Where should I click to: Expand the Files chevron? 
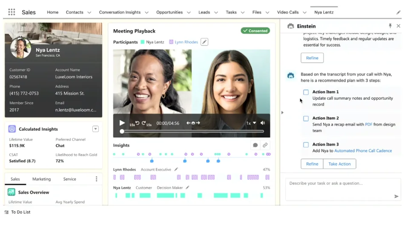267,12
